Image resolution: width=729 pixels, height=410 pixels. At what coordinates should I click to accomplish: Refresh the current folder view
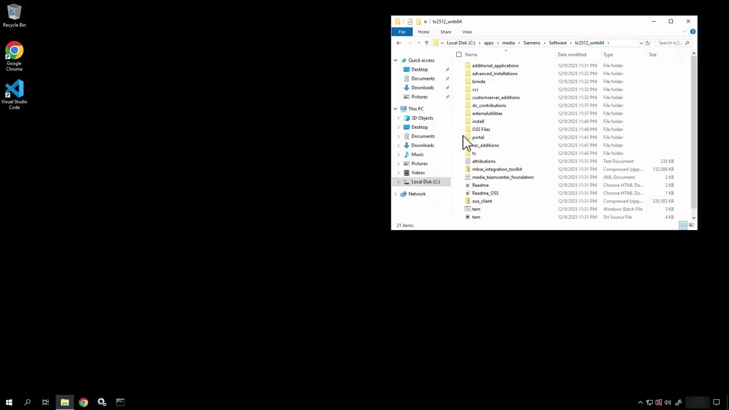[648, 43]
